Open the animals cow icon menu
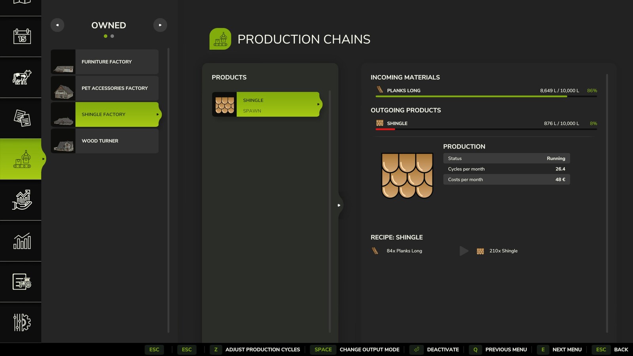This screenshot has height=356, width=633. coord(22,77)
